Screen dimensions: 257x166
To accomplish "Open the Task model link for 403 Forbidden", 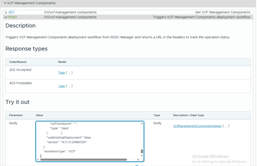I will tap(61, 86).
